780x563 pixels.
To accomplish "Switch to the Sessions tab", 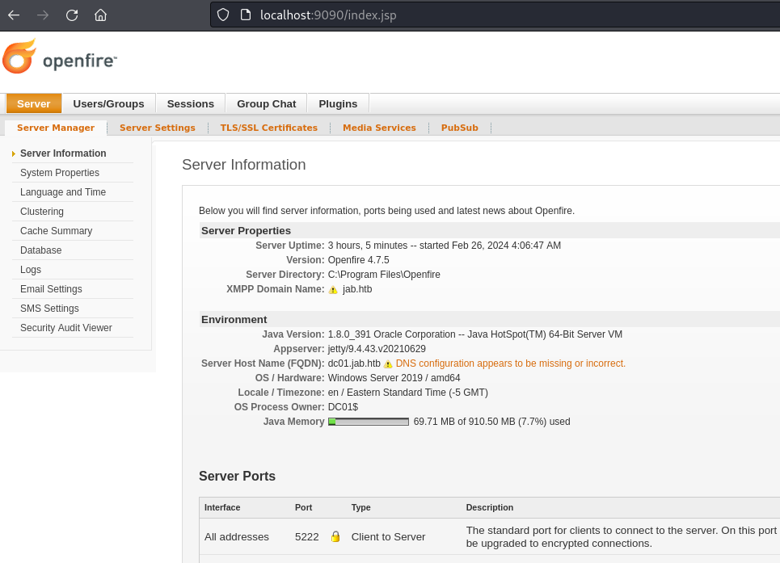I will pos(191,104).
